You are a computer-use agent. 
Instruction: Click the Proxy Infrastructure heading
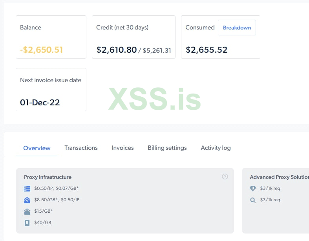(48, 177)
